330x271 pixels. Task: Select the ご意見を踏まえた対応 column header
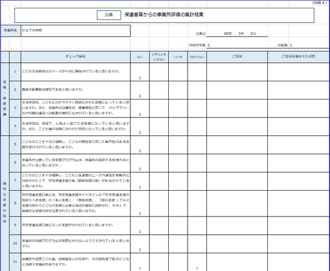click(x=299, y=57)
